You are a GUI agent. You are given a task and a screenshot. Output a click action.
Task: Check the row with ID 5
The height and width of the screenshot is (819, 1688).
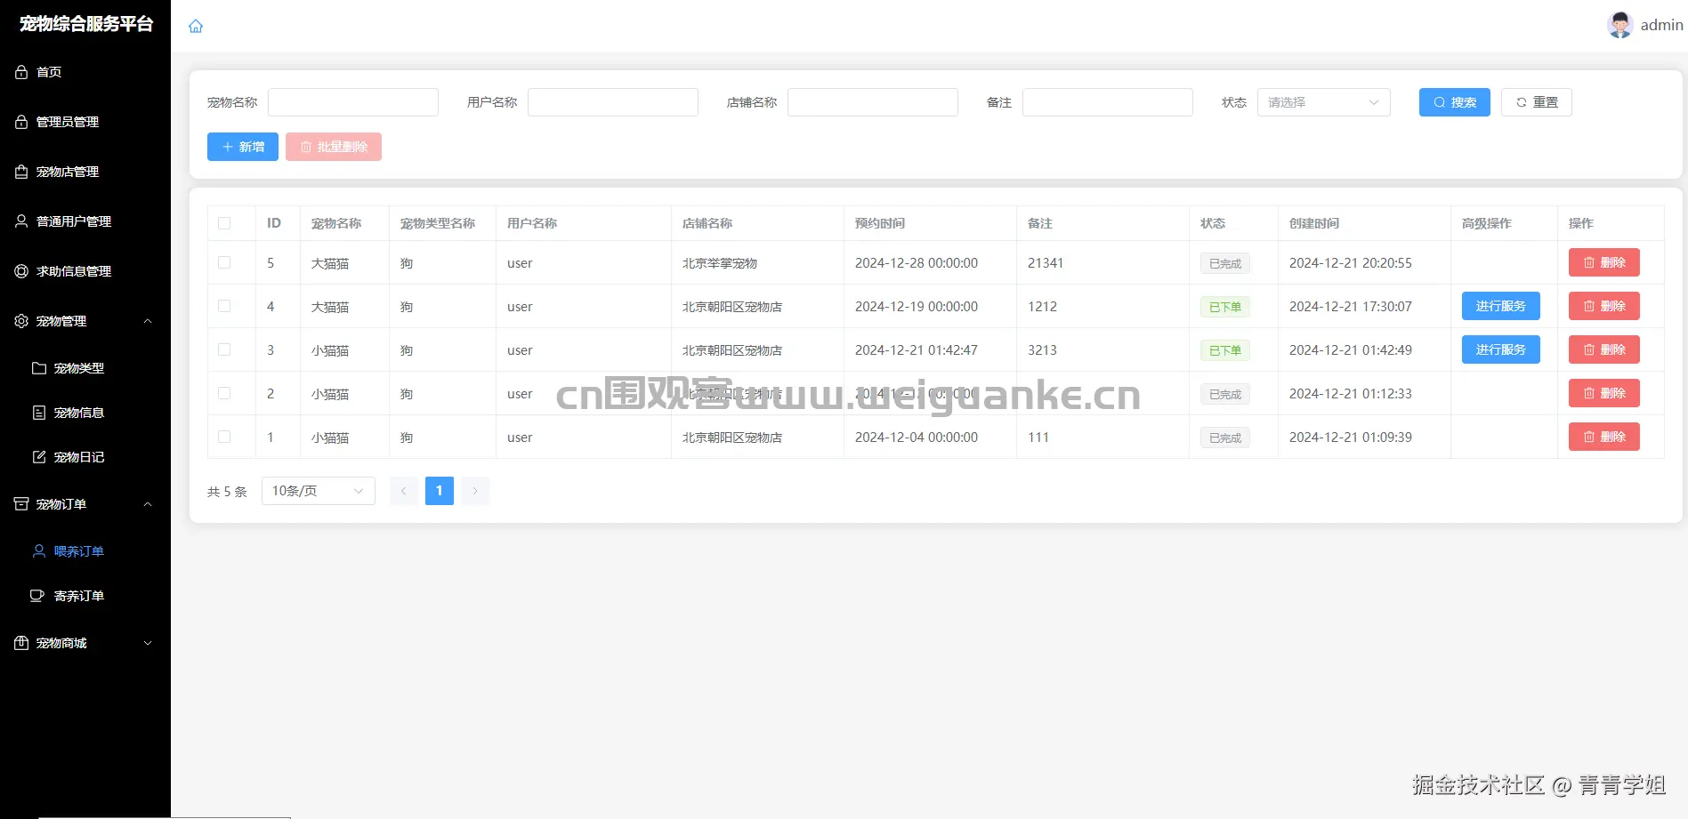(224, 262)
